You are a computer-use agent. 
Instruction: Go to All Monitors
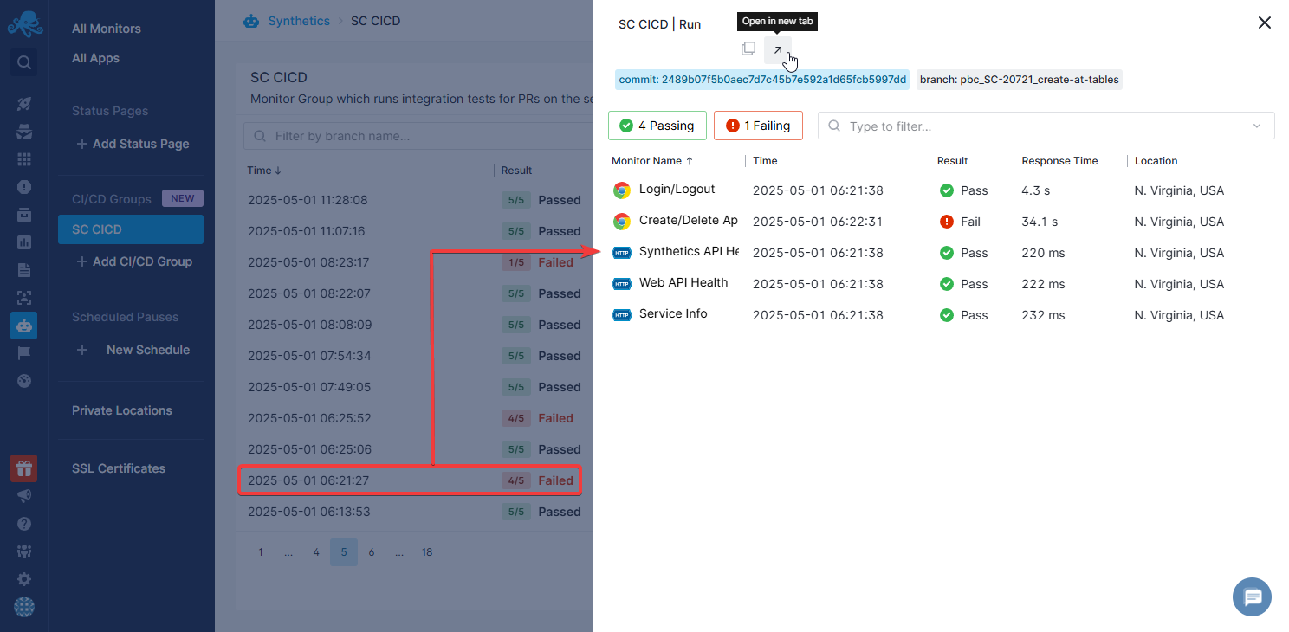107,29
